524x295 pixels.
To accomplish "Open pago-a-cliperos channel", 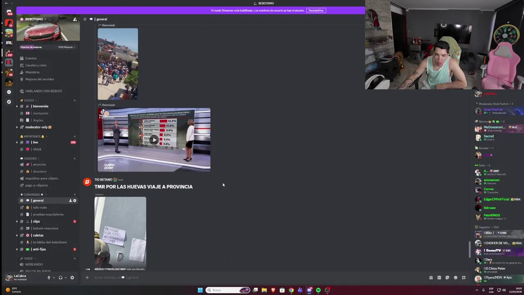I will tap(48, 185).
